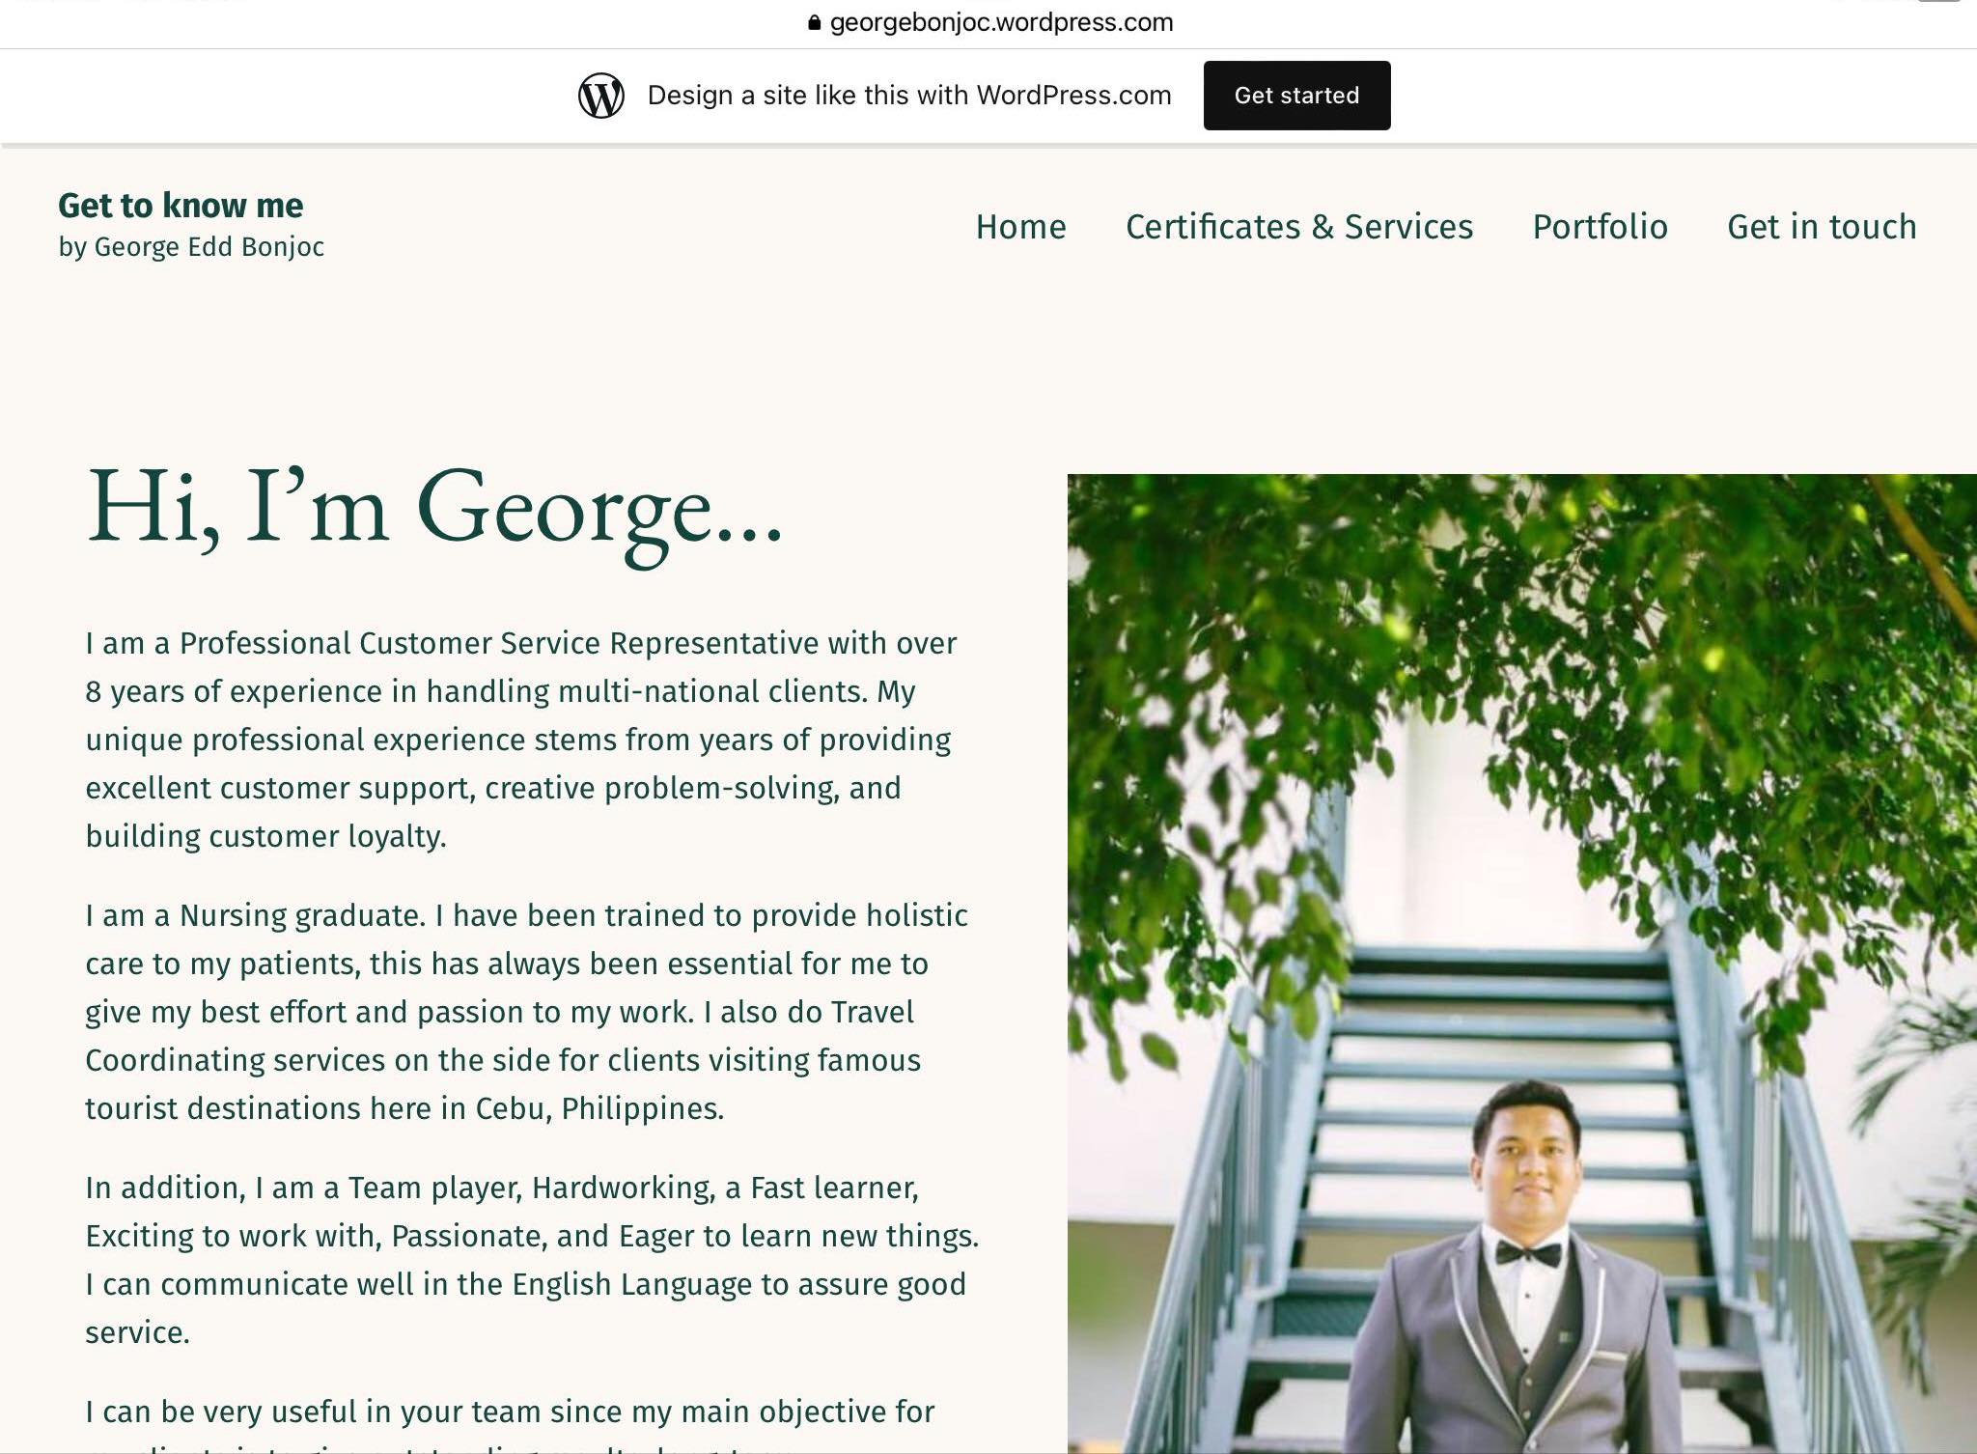
Task: Open Certificates & Services page
Action: (x=1299, y=227)
